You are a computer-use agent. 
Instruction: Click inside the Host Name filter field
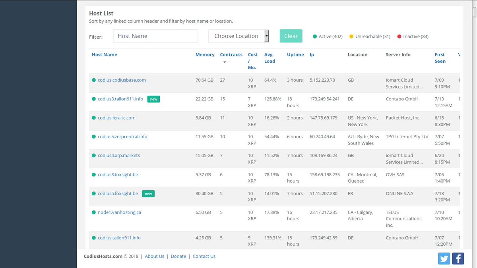[x=155, y=36]
